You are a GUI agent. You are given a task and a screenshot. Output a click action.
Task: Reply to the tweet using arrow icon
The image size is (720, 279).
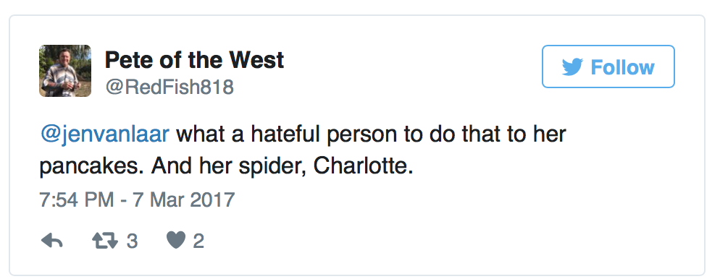pos(51,241)
